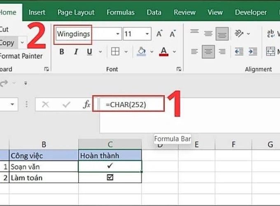Click Cut command
Viewport: 280px width, 206px height.
click(4, 29)
